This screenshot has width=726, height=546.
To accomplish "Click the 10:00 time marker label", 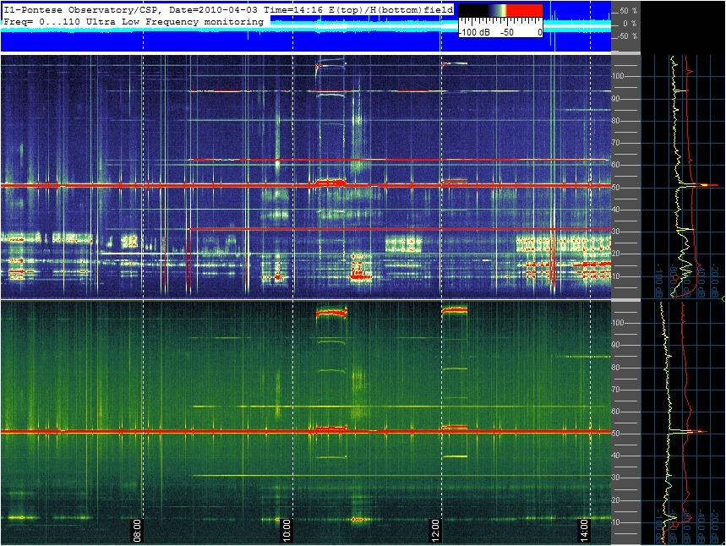I will pos(287,530).
